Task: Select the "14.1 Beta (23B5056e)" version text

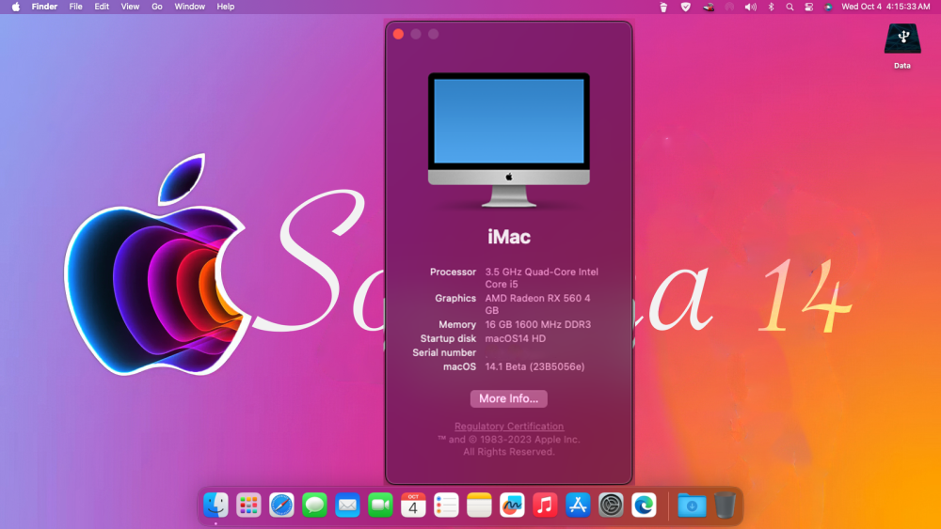Action: coord(534,366)
